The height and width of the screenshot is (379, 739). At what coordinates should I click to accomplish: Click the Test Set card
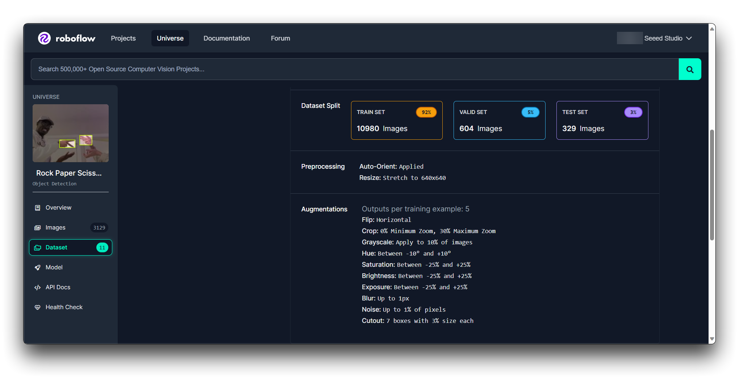pyautogui.click(x=602, y=120)
